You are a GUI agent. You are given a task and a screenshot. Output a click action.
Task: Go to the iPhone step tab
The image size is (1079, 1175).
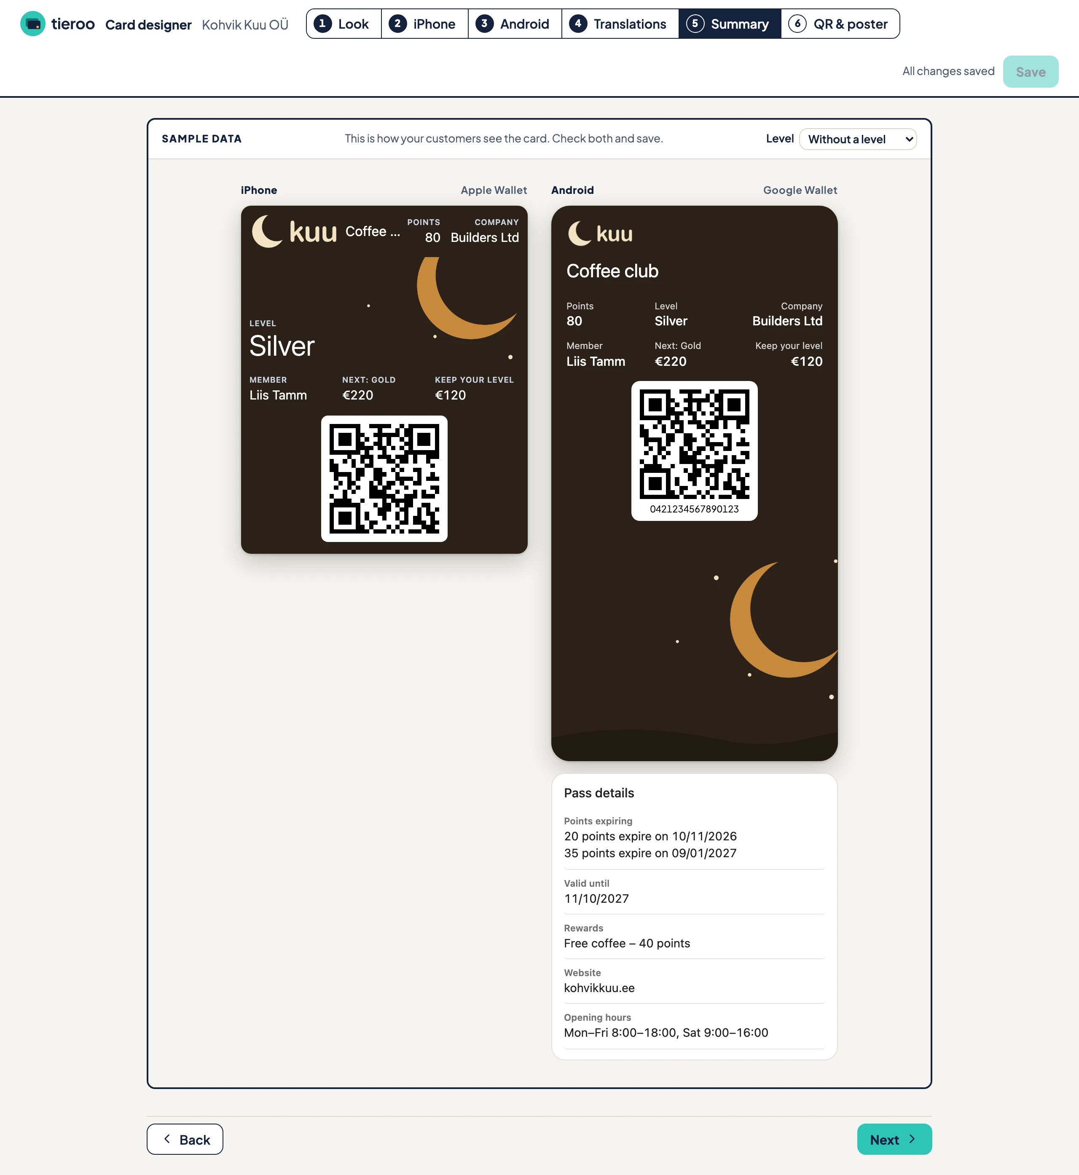pos(424,24)
